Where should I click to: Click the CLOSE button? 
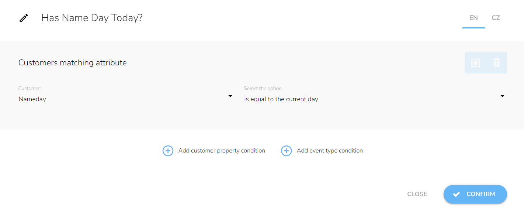click(x=417, y=194)
